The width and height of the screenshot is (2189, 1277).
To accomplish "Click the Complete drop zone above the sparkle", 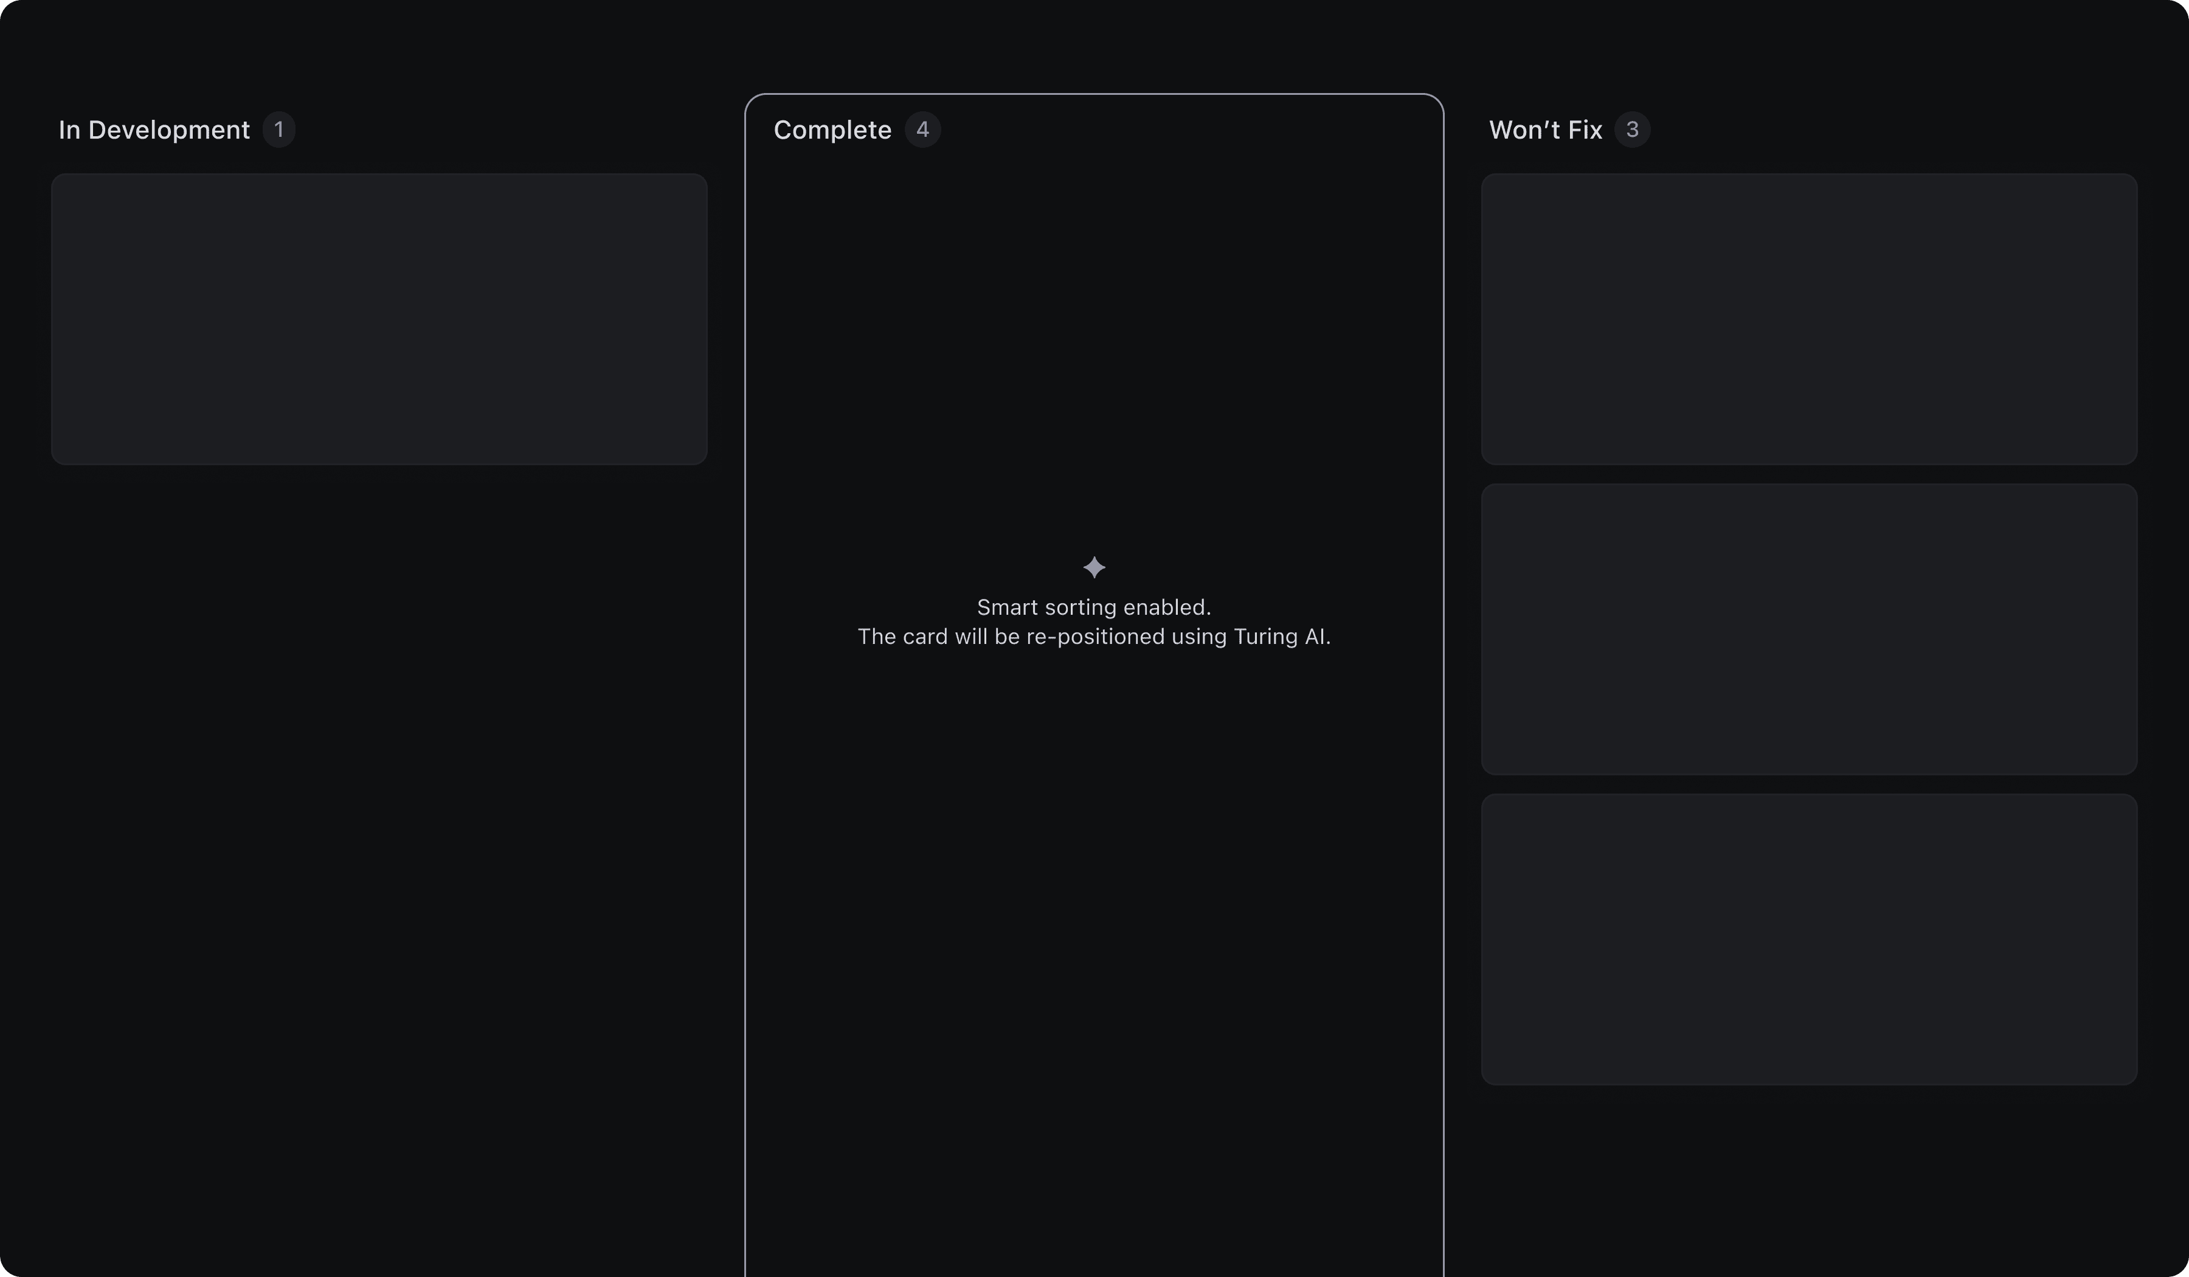I will point(1094,347).
